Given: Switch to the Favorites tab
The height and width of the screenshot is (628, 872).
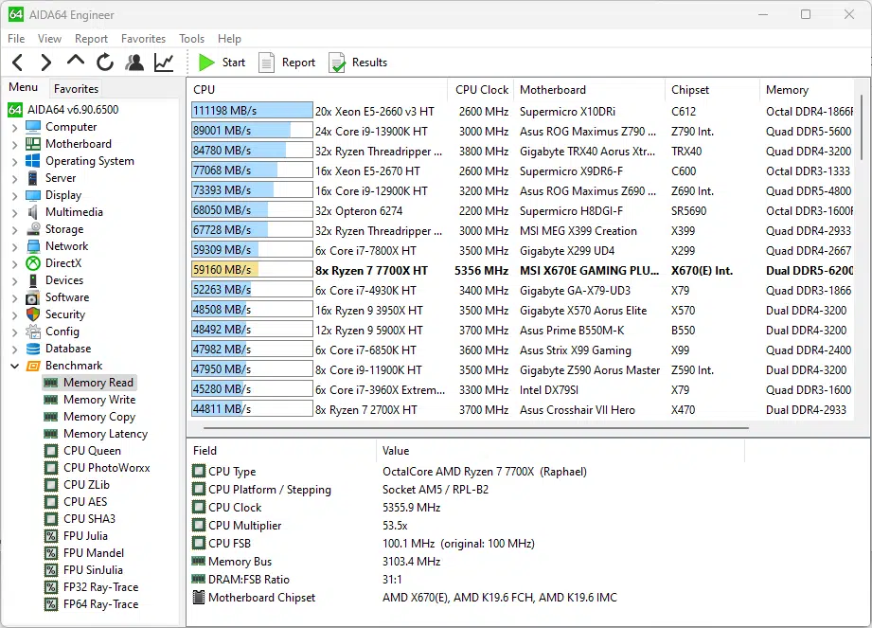Looking at the screenshot, I should (76, 88).
